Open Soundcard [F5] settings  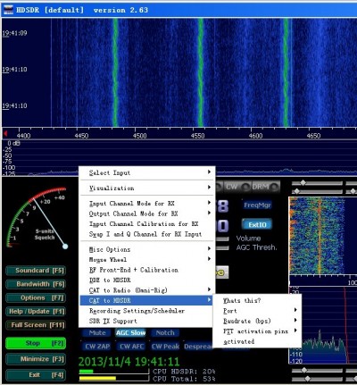point(36,271)
